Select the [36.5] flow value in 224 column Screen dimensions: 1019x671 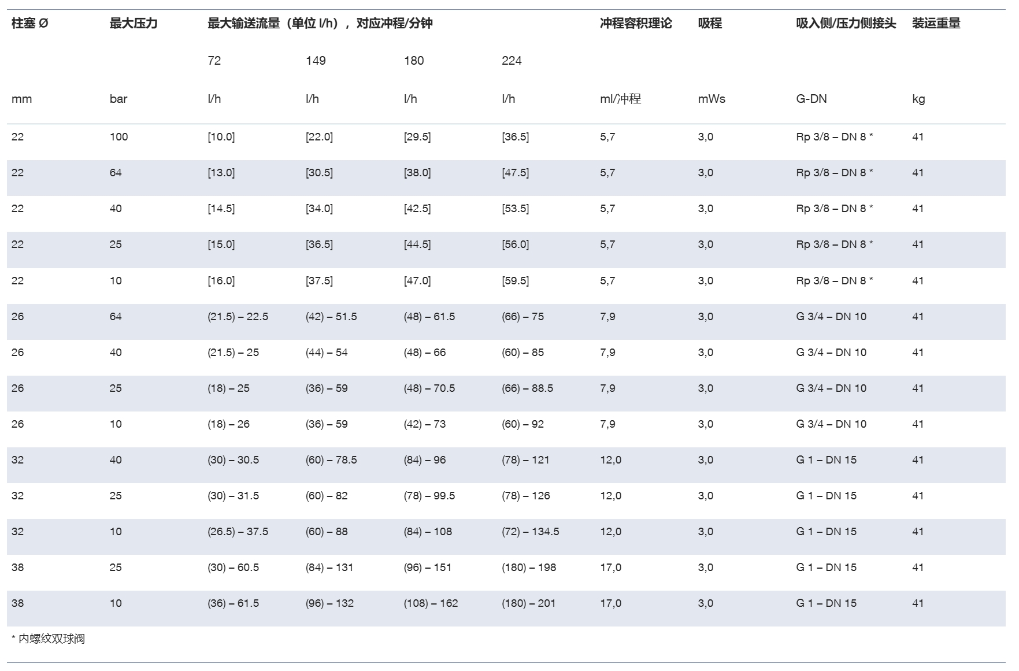(516, 137)
